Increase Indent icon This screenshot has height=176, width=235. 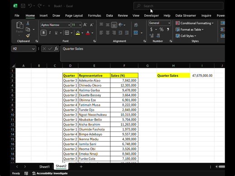coord(127,32)
